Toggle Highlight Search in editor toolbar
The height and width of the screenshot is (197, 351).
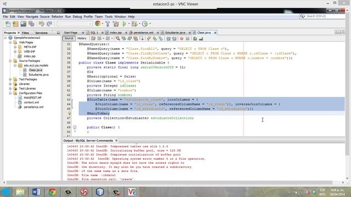pos(135,39)
